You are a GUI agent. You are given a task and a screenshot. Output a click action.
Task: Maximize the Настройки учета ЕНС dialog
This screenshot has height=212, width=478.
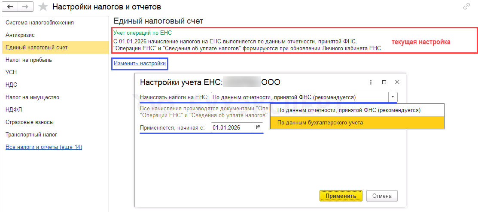[x=384, y=82]
